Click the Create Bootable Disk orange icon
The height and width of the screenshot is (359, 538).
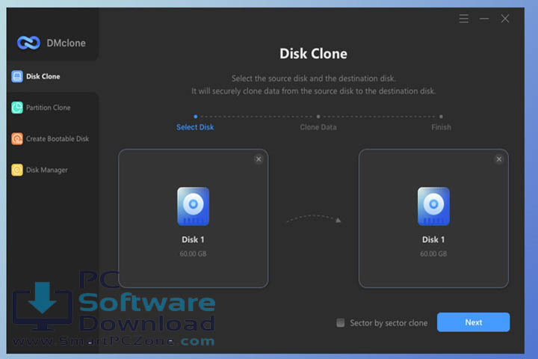[x=17, y=139]
